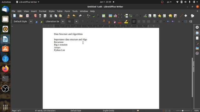Toggle Align Right
This screenshot has height=112, width=200.
144,21
